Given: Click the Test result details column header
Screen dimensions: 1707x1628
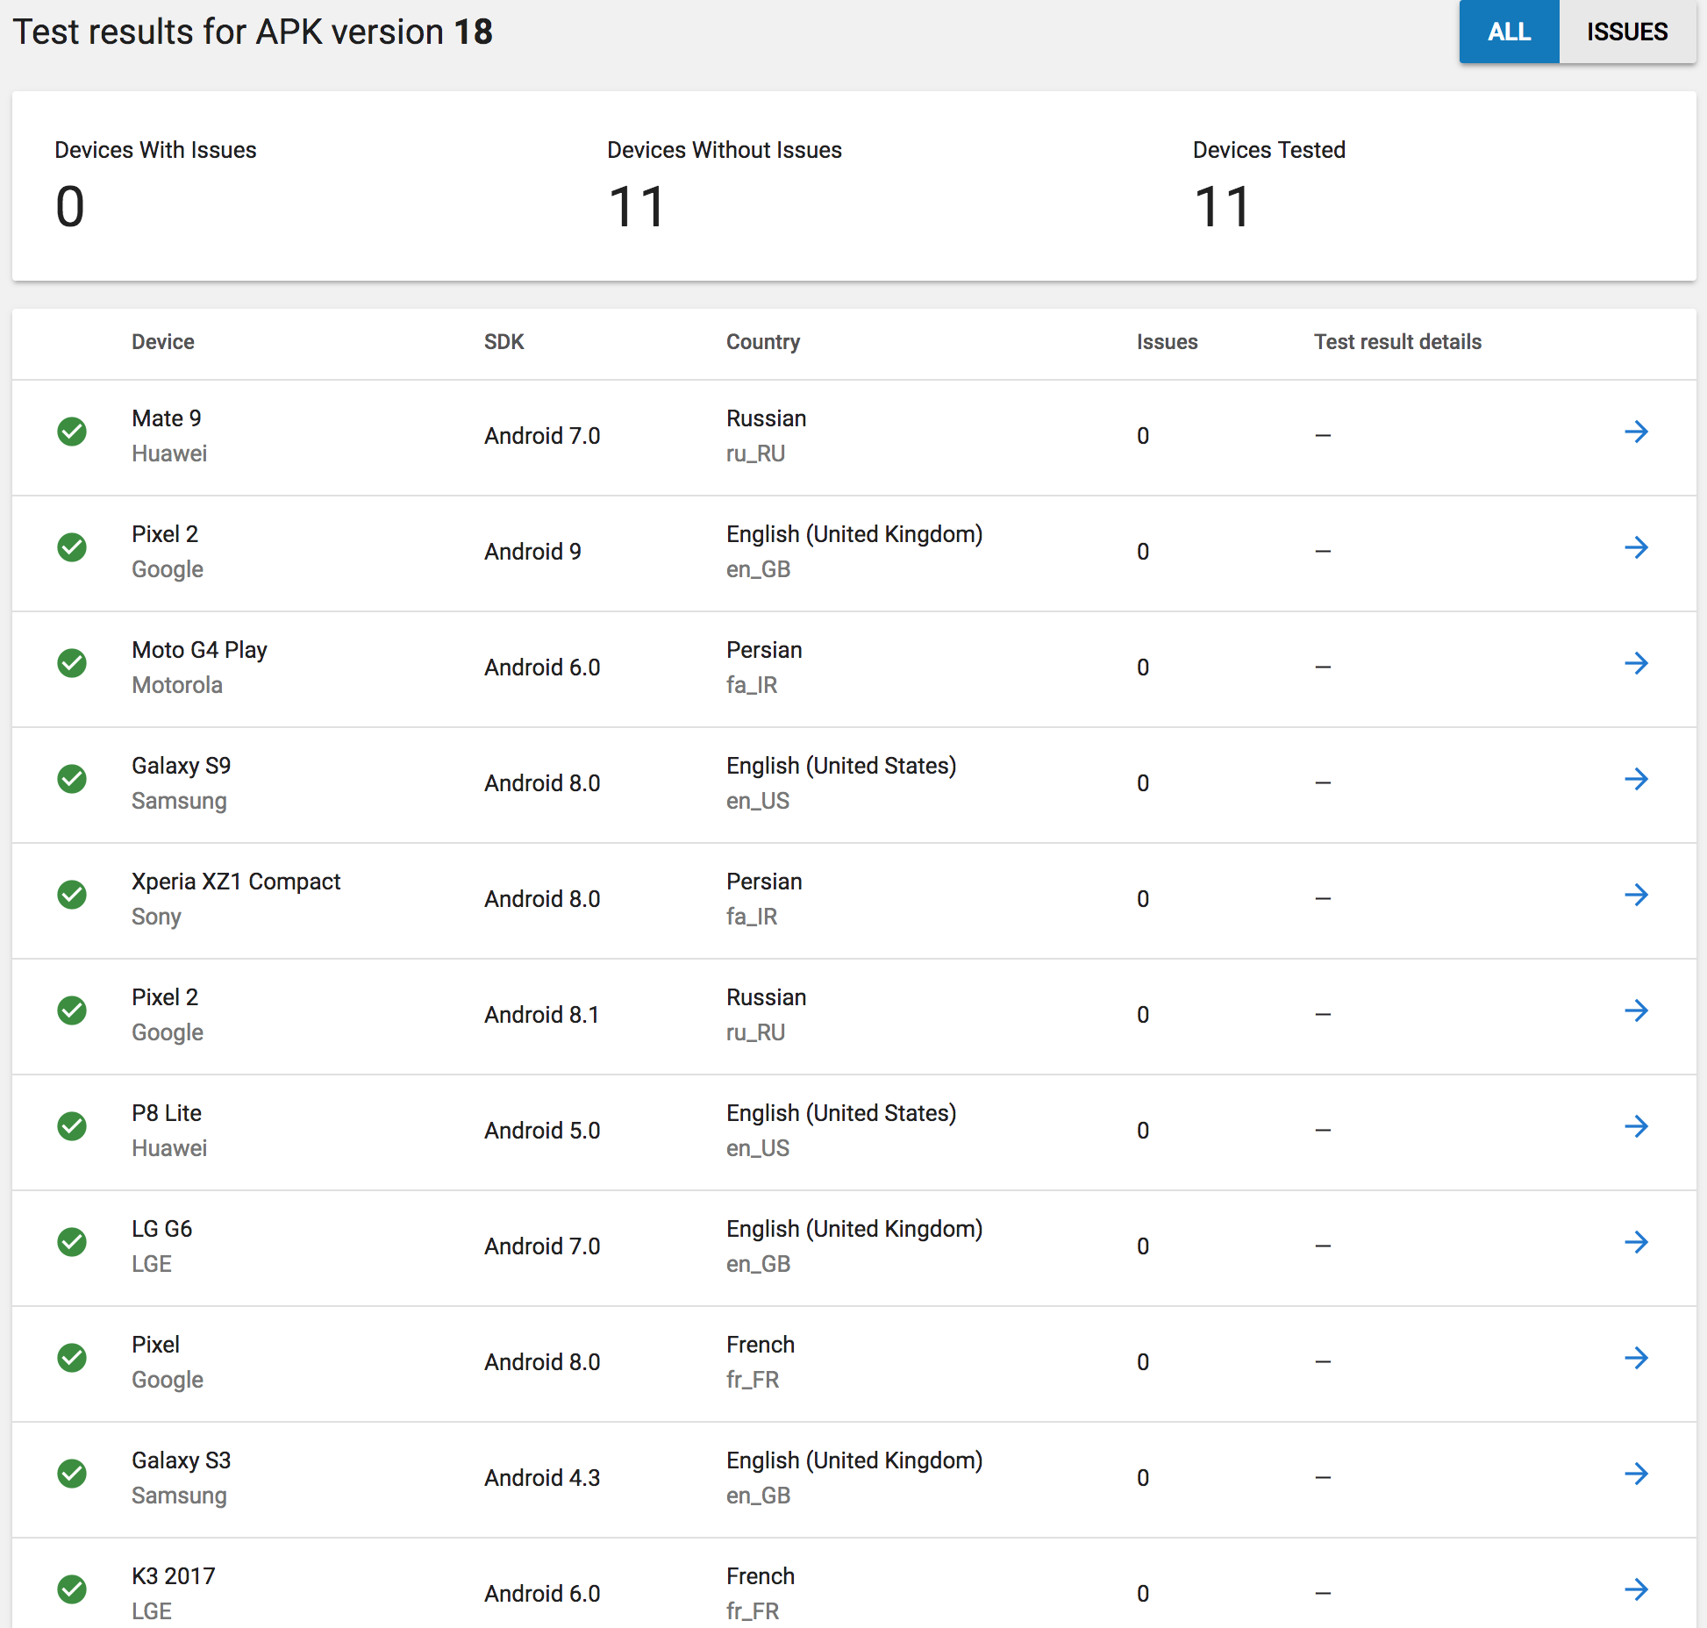Looking at the screenshot, I should [1397, 342].
